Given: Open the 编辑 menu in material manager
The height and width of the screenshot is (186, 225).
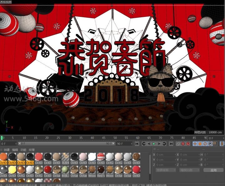Looking at the screenshot, I should point(15,150).
